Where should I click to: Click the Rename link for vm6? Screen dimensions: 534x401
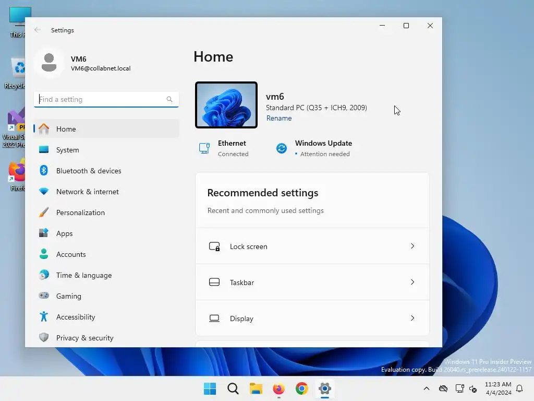[279, 119]
